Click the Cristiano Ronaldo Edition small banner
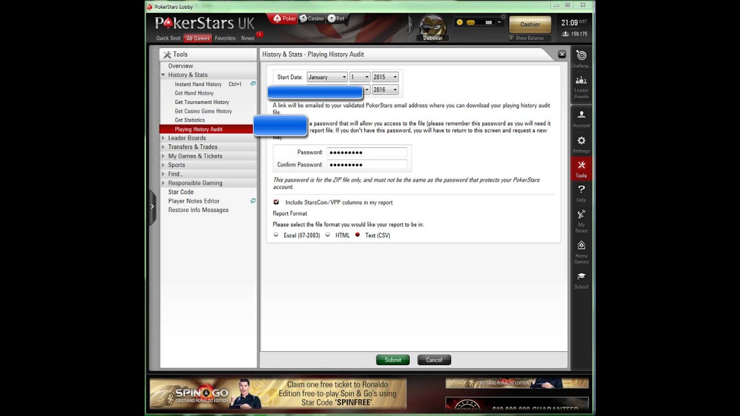This screenshot has height=416, width=740. (x=517, y=383)
